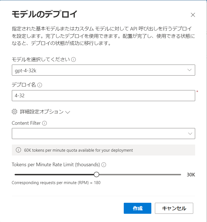
Task: Collapse the 詳細設定オプション section
Action: [68, 112]
